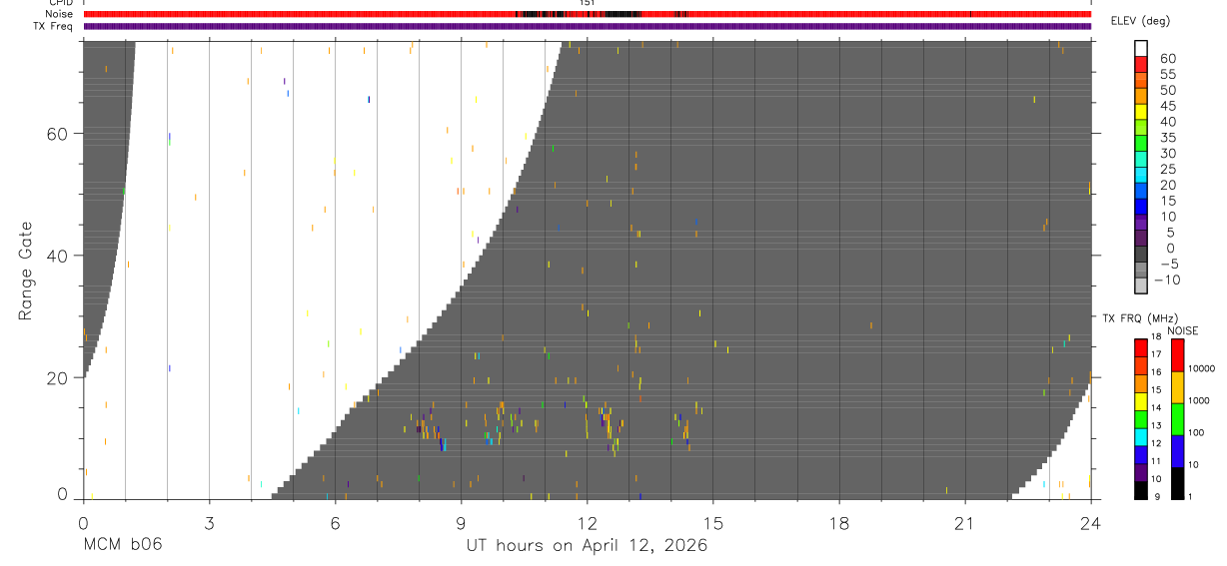Screen dimensions: 1227x566
Task: Click the 'NOISE' legend title
Action: click(1184, 330)
